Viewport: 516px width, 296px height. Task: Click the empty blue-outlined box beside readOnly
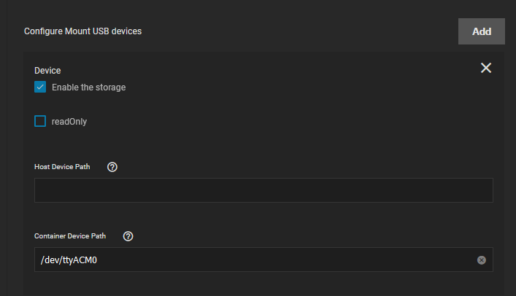pyautogui.click(x=40, y=121)
